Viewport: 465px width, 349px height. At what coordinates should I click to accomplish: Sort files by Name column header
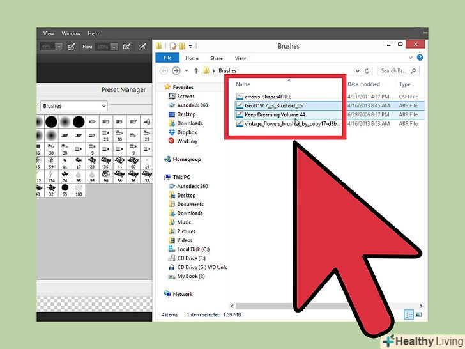tap(243, 84)
